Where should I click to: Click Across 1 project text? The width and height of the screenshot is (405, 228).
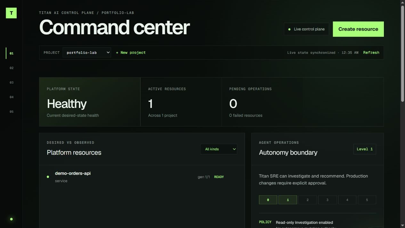click(x=163, y=115)
